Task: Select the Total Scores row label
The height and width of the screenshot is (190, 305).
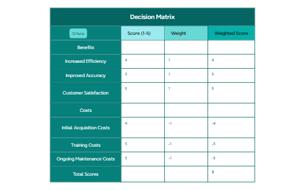Action: (86, 174)
